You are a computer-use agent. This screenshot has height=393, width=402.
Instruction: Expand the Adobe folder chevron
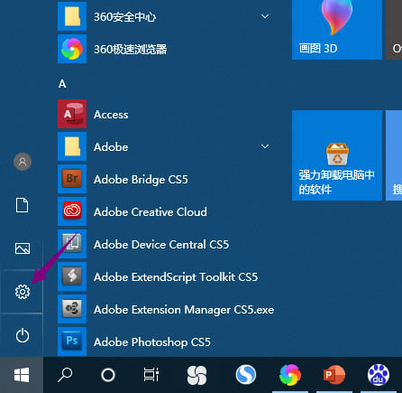[265, 146]
